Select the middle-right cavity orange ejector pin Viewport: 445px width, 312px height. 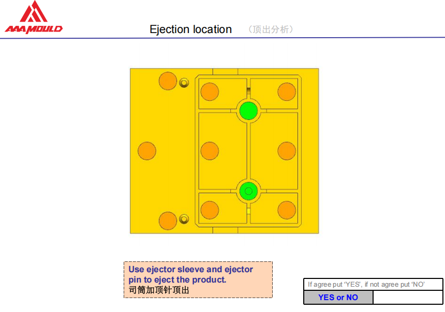pos(287,151)
